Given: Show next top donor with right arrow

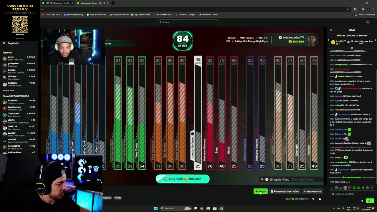Looking at the screenshot, I should point(376,40).
